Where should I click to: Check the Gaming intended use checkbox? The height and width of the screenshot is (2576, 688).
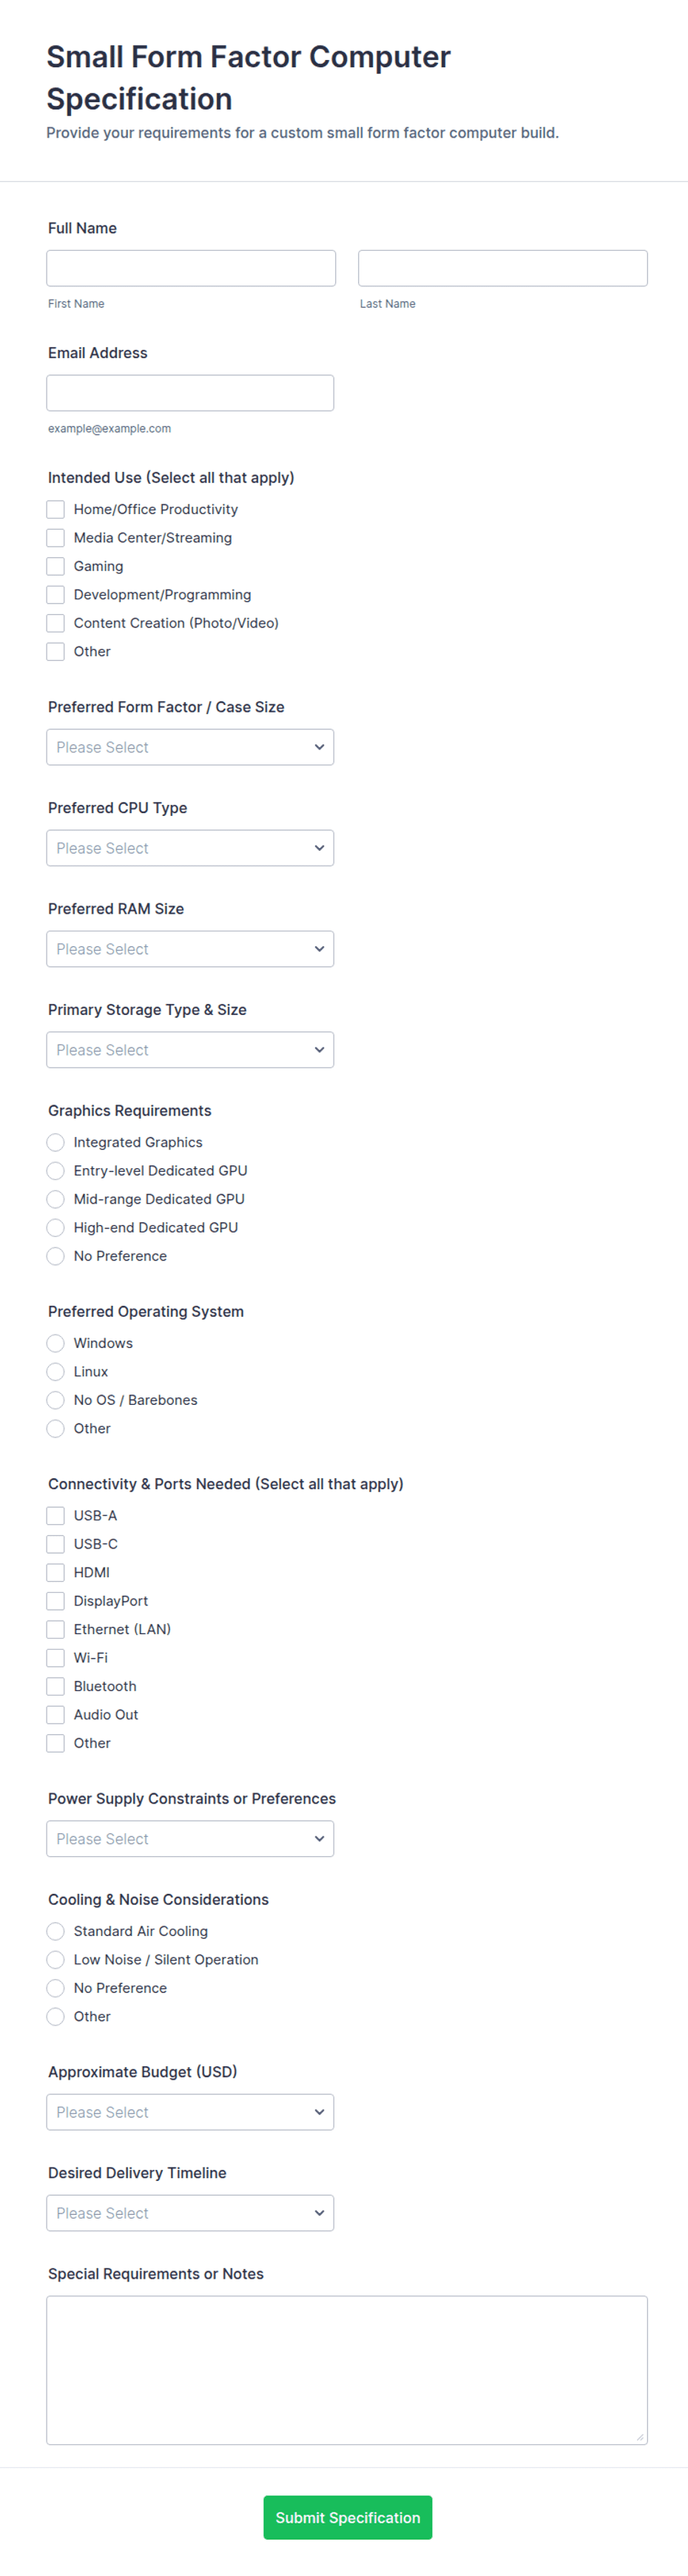coord(56,566)
